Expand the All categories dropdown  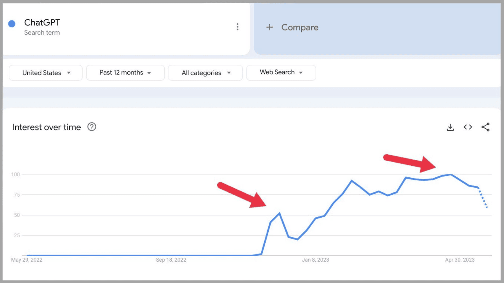[x=205, y=73]
